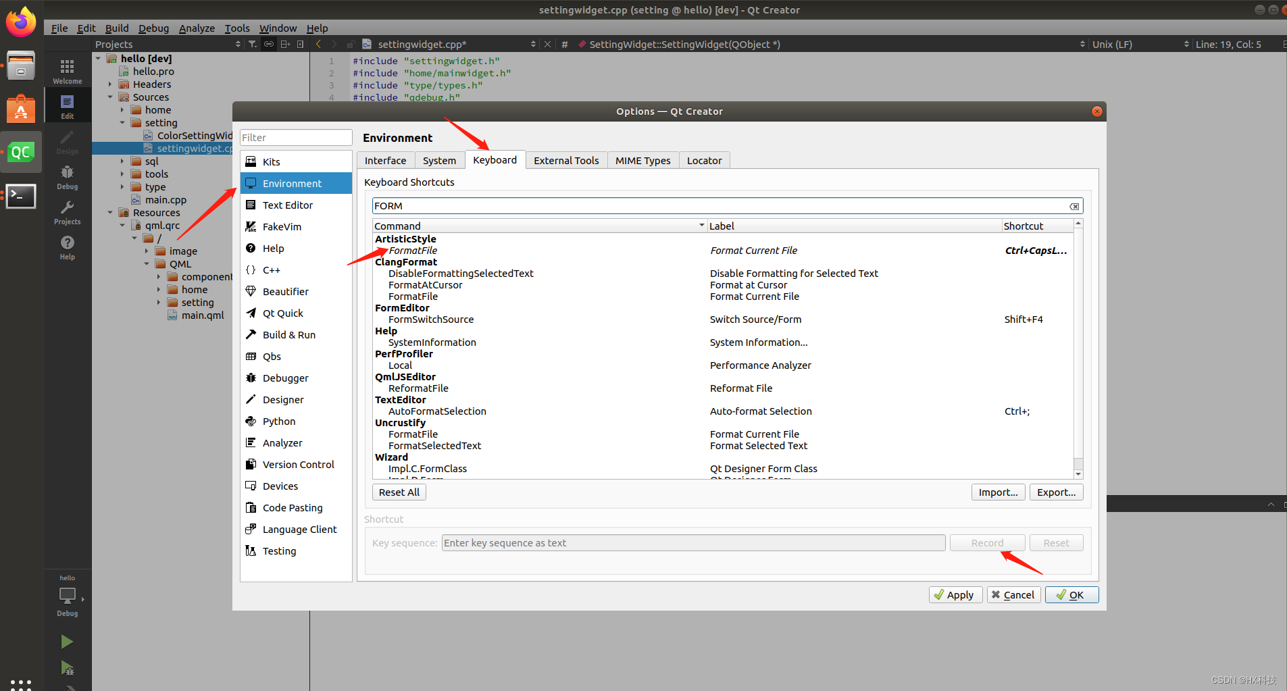Screen dimensions: 1287x691
Task: Select Kits in the Options list
Action: coord(296,161)
